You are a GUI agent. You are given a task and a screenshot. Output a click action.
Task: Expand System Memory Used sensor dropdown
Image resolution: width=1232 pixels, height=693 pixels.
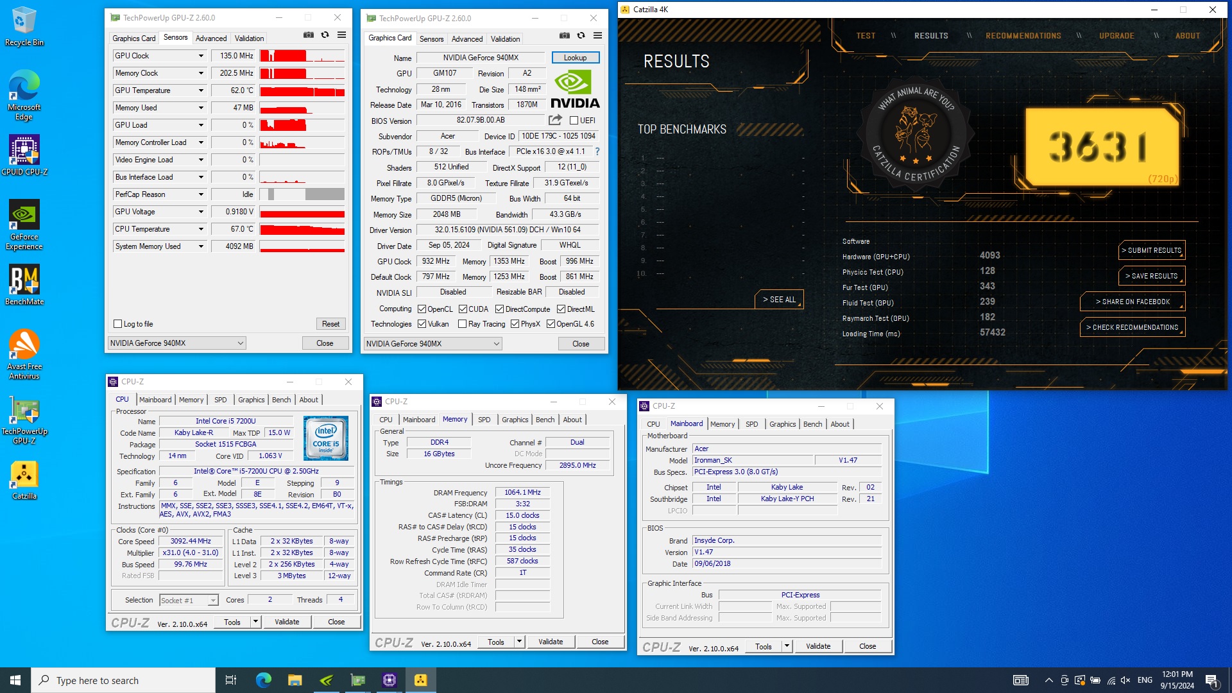click(201, 246)
